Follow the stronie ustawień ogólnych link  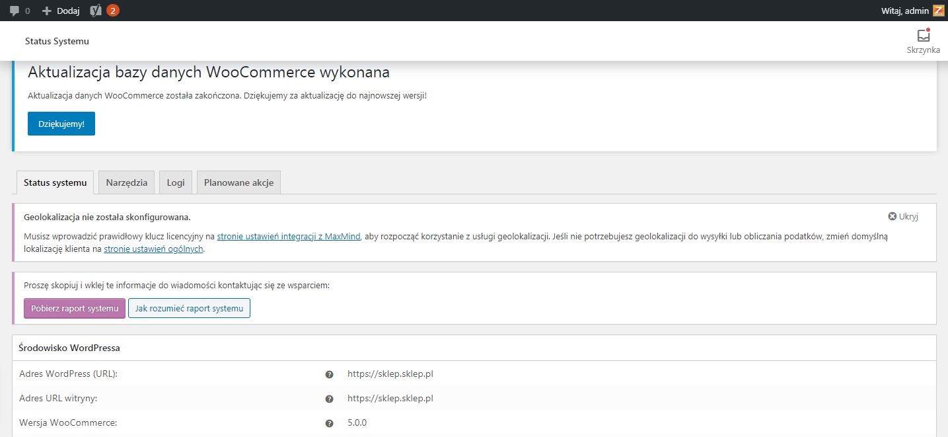(154, 249)
